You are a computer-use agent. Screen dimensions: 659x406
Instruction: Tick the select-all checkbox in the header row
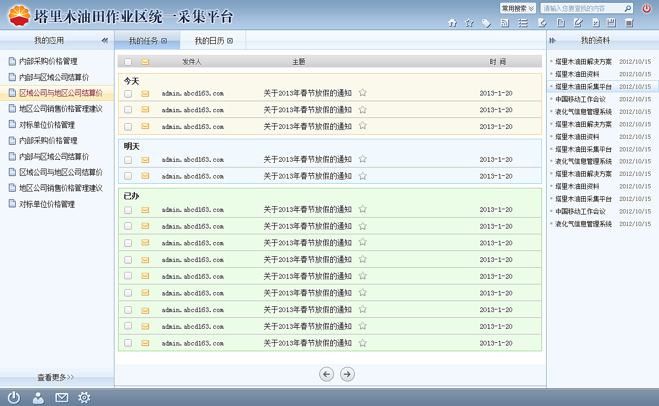click(x=128, y=62)
